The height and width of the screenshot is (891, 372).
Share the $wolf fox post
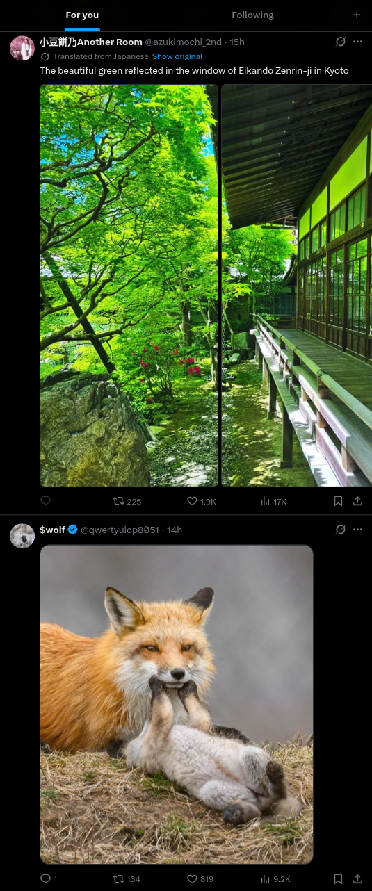357,878
